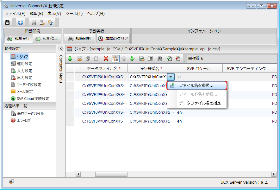Click the 即時印刷 button
The image size is (280, 190).
[80, 39]
